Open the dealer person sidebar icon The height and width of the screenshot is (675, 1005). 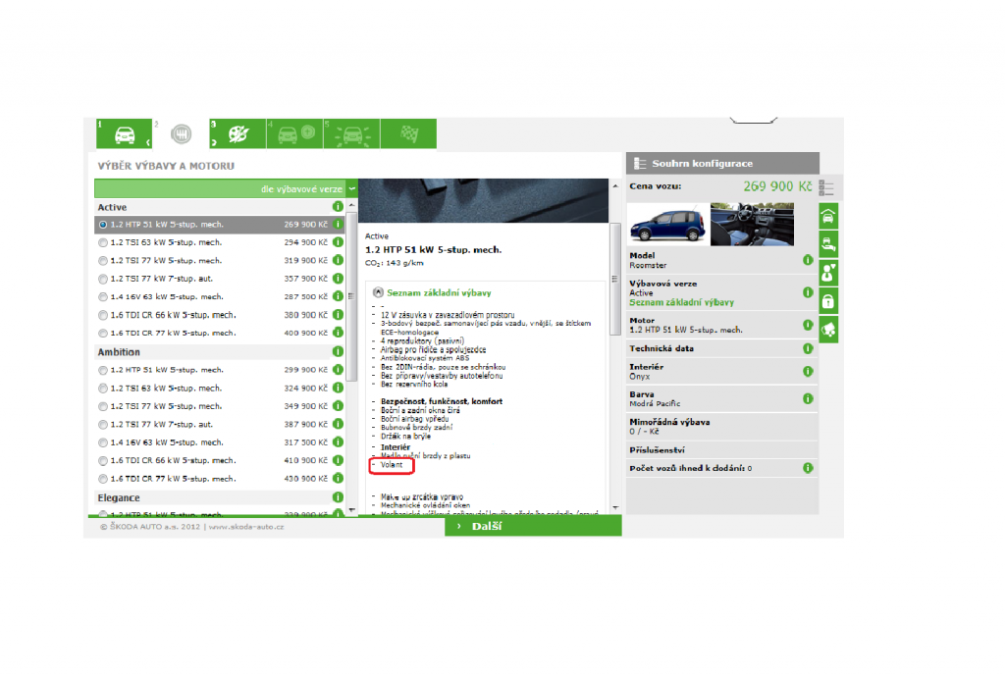pos(828,273)
